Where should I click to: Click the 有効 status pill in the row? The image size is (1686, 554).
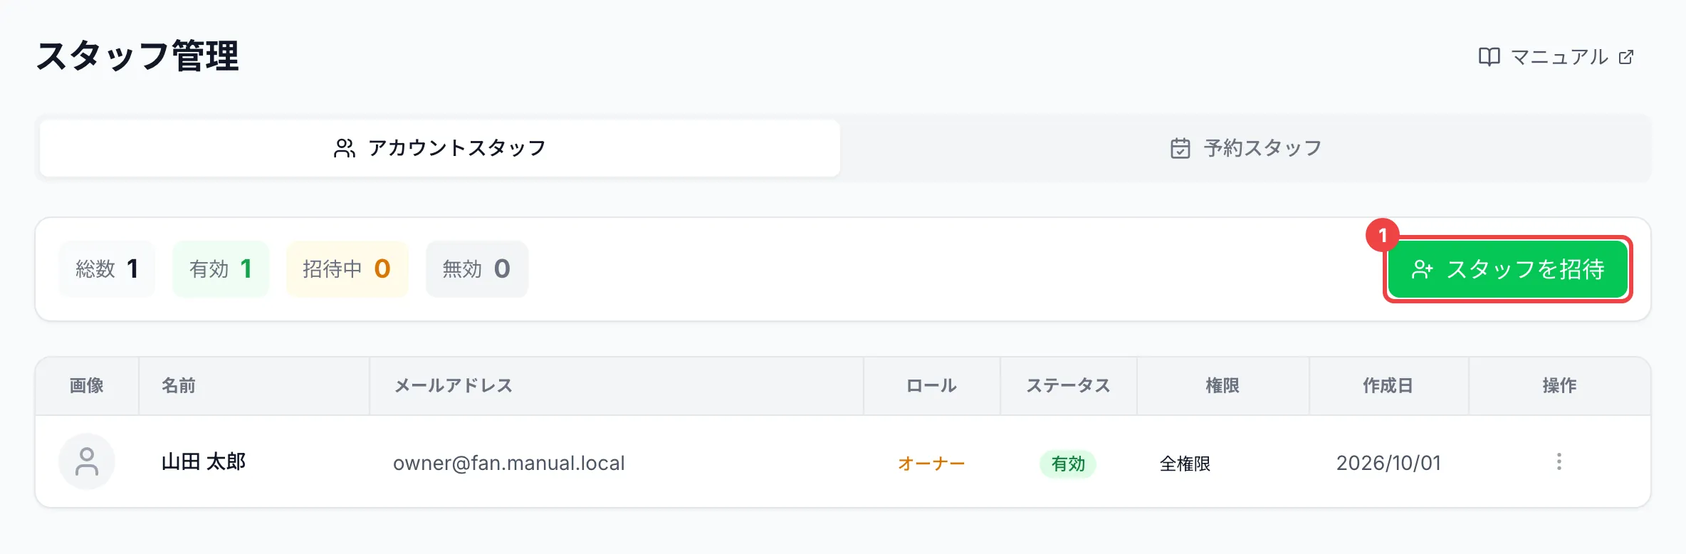tap(1068, 464)
